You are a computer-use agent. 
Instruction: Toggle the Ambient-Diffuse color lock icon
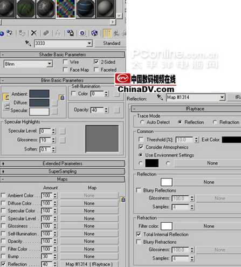tap(6, 97)
